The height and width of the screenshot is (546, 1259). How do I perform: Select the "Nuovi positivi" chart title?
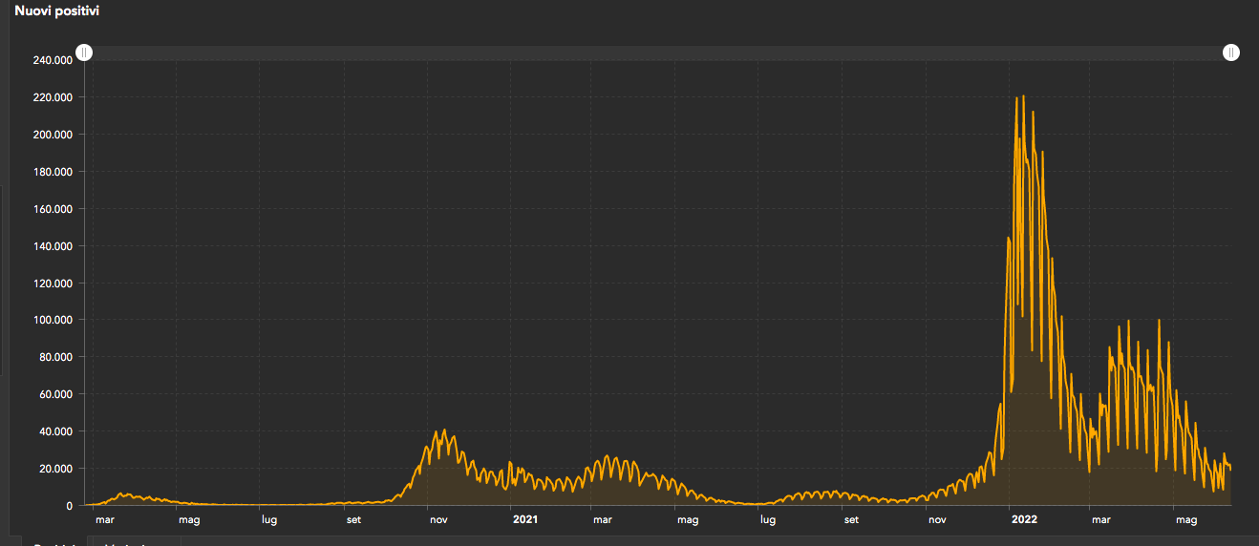click(56, 11)
